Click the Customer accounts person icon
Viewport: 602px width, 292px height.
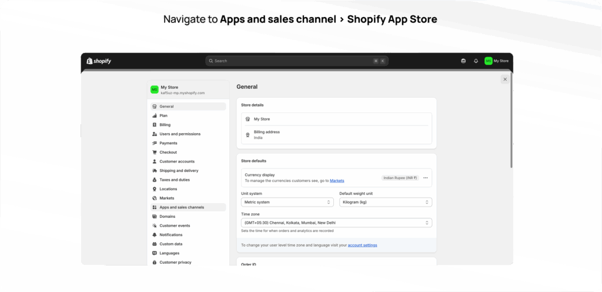155,161
